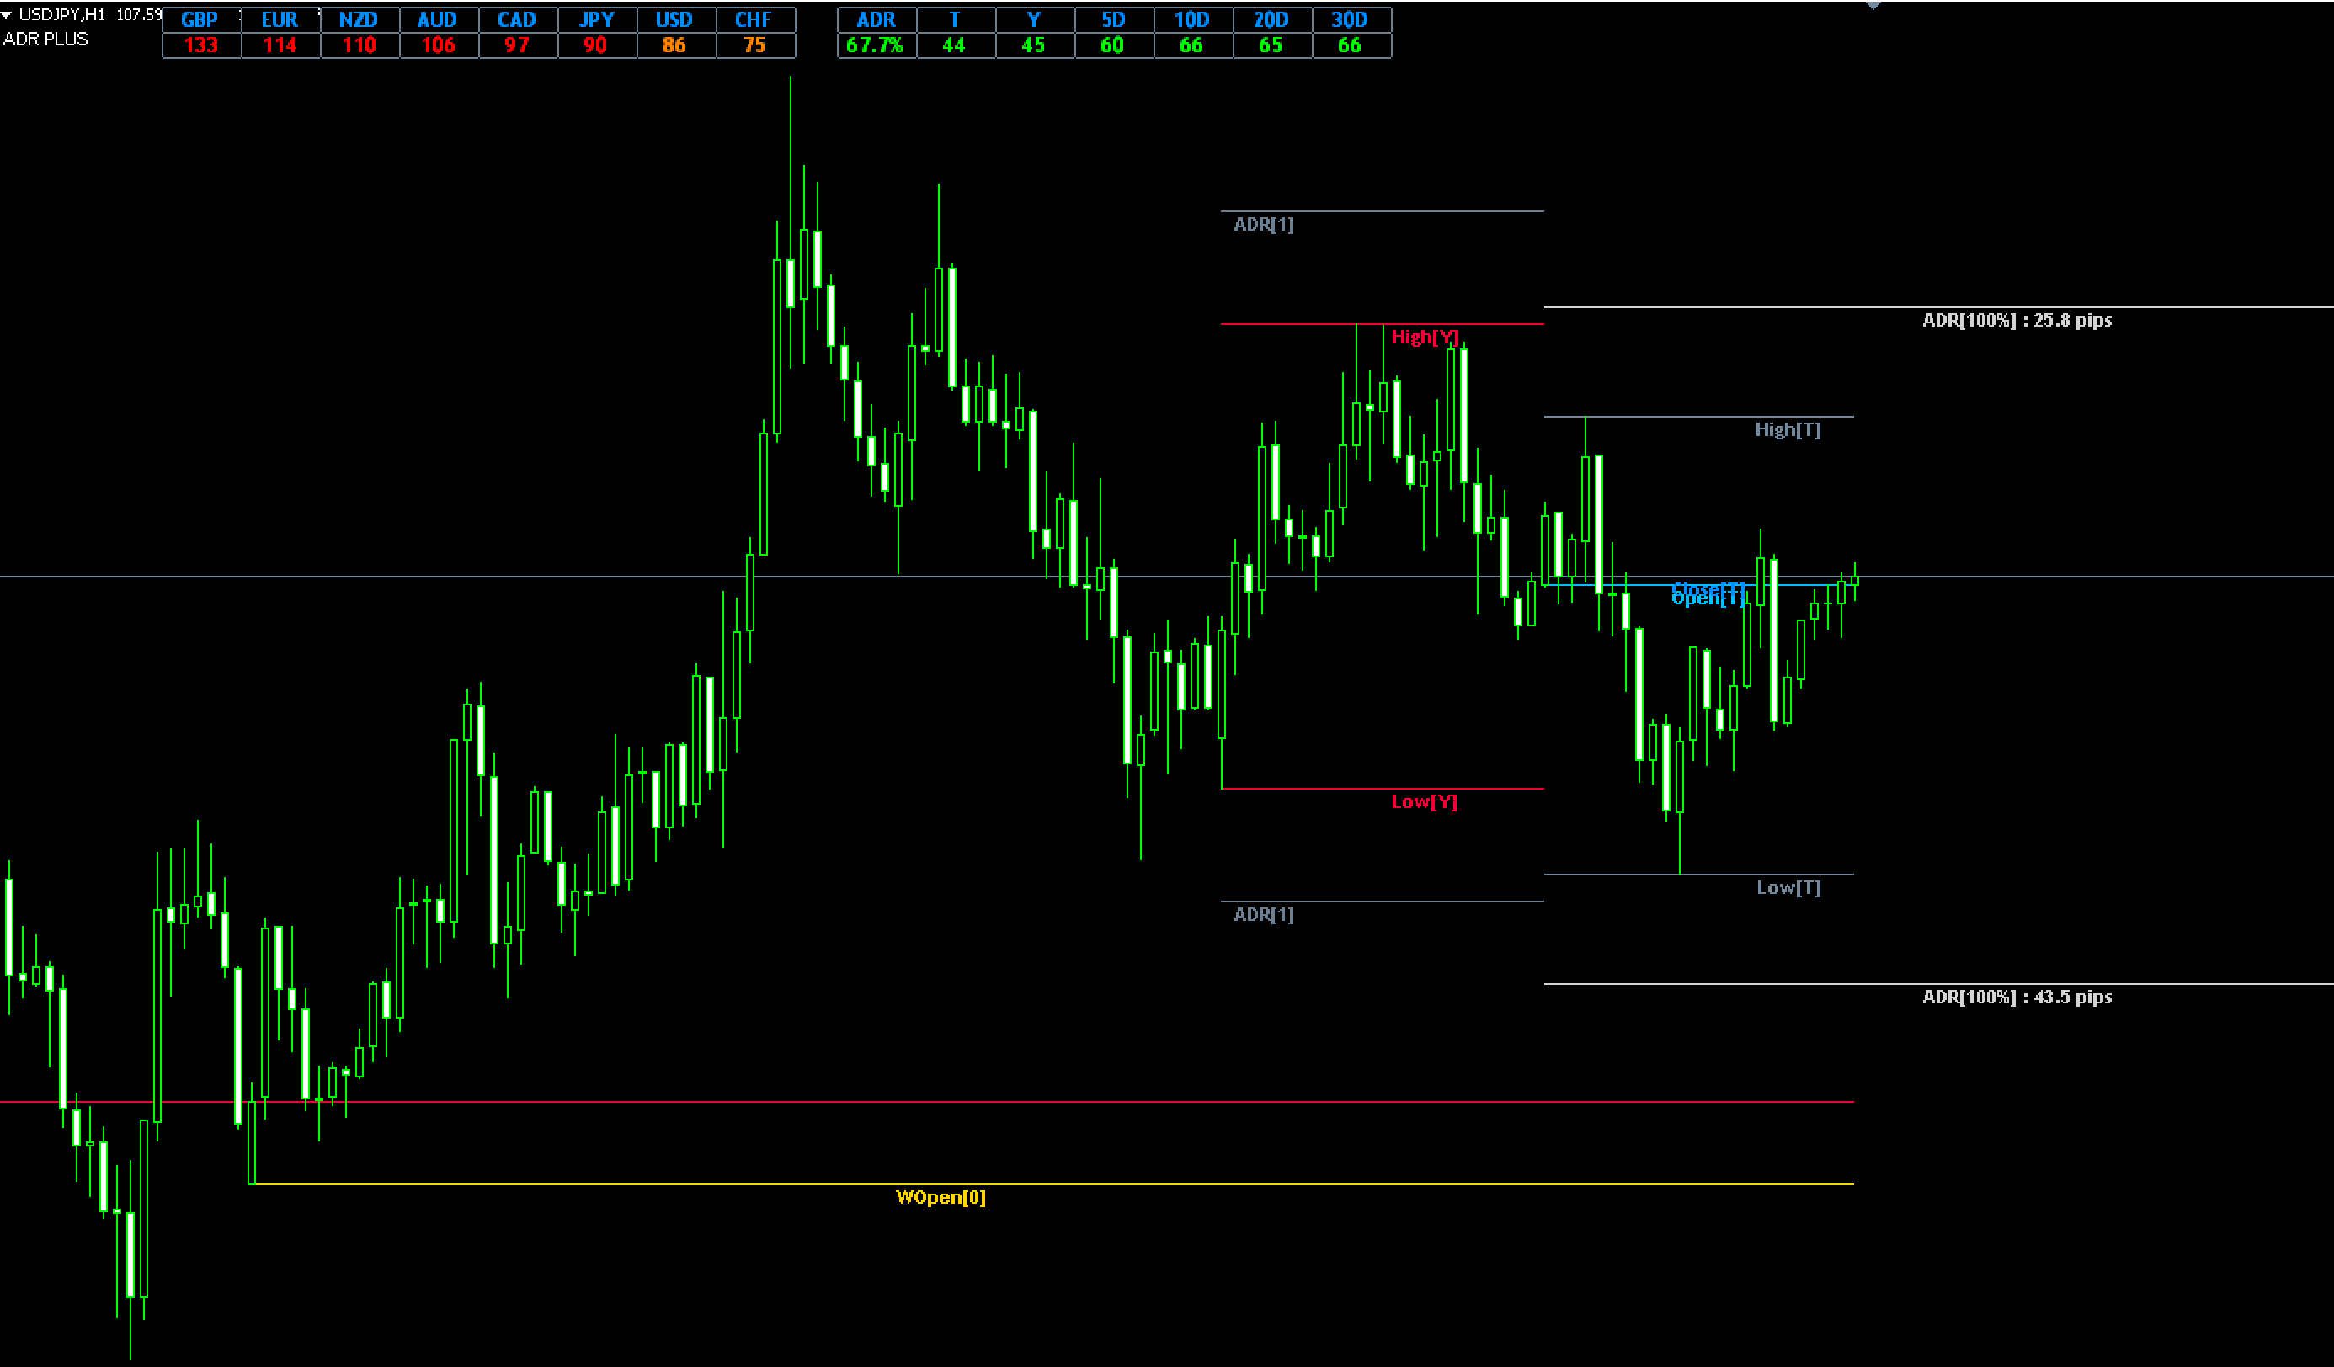Click the upper ADR[1] label
The image size is (2334, 1367).
click(x=1263, y=224)
